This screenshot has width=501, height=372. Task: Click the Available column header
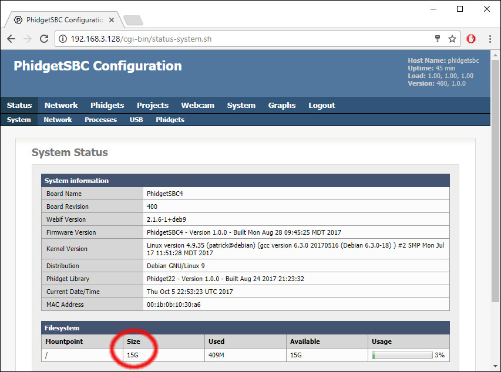[305, 341]
